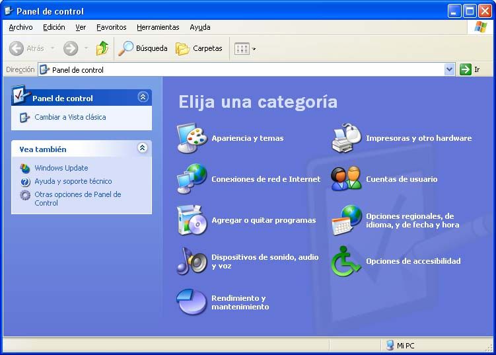Open the Ayuda menu

coord(200,27)
